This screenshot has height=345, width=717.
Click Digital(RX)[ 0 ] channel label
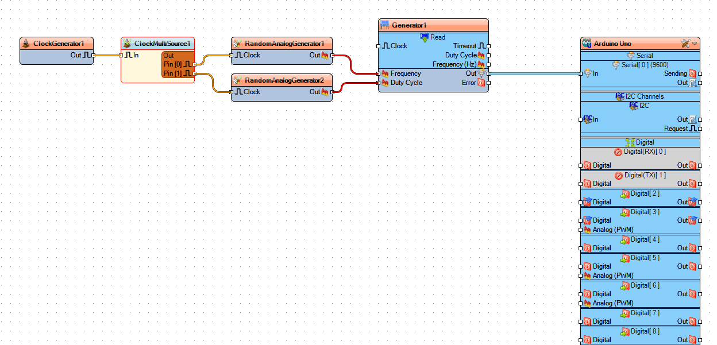pyautogui.click(x=645, y=152)
